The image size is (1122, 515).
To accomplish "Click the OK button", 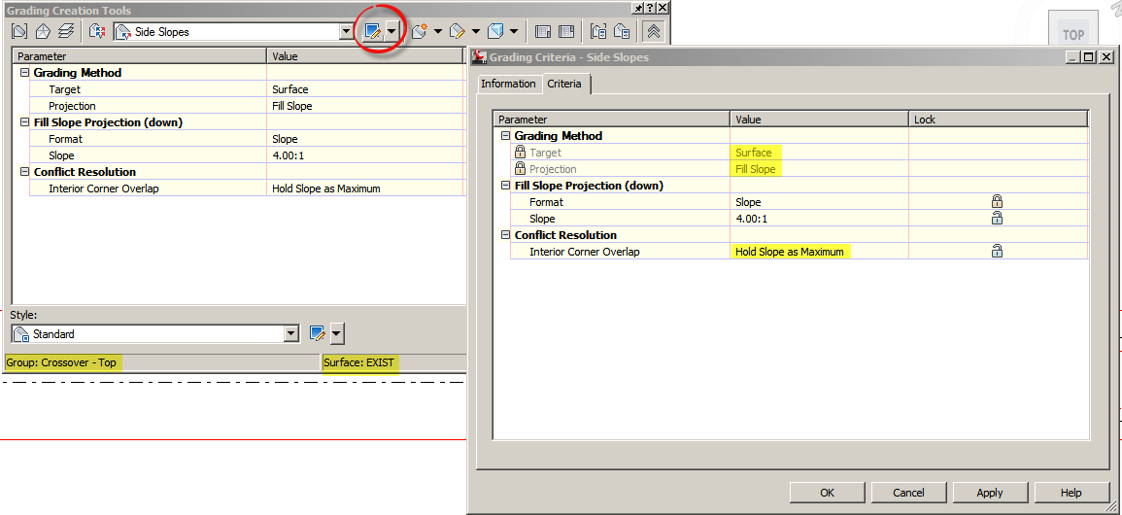I will click(x=828, y=492).
